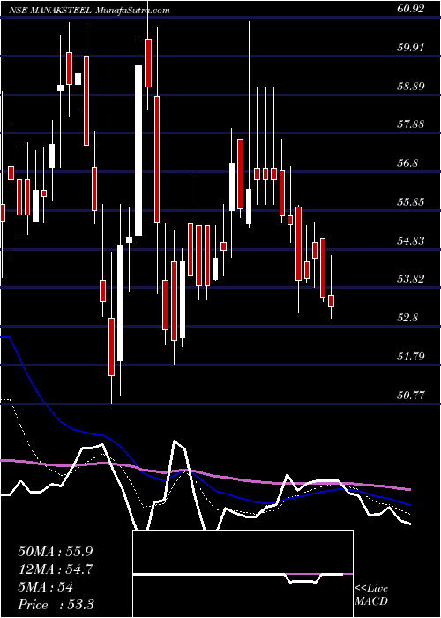Image resolution: width=441 pixels, height=618 pixels.
Task: Click inside the MACD indicator box
Action: 243,574
